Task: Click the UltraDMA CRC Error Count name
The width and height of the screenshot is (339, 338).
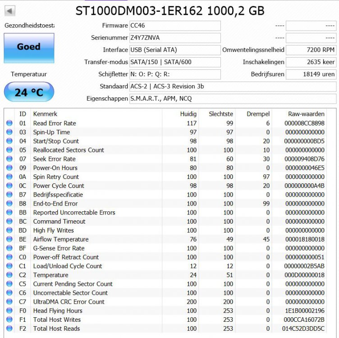Action: click(69, 302)
